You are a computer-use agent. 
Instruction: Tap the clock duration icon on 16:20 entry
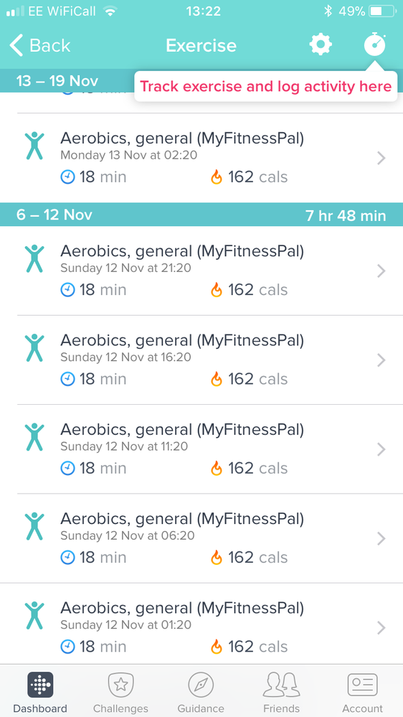pos(67,379)
